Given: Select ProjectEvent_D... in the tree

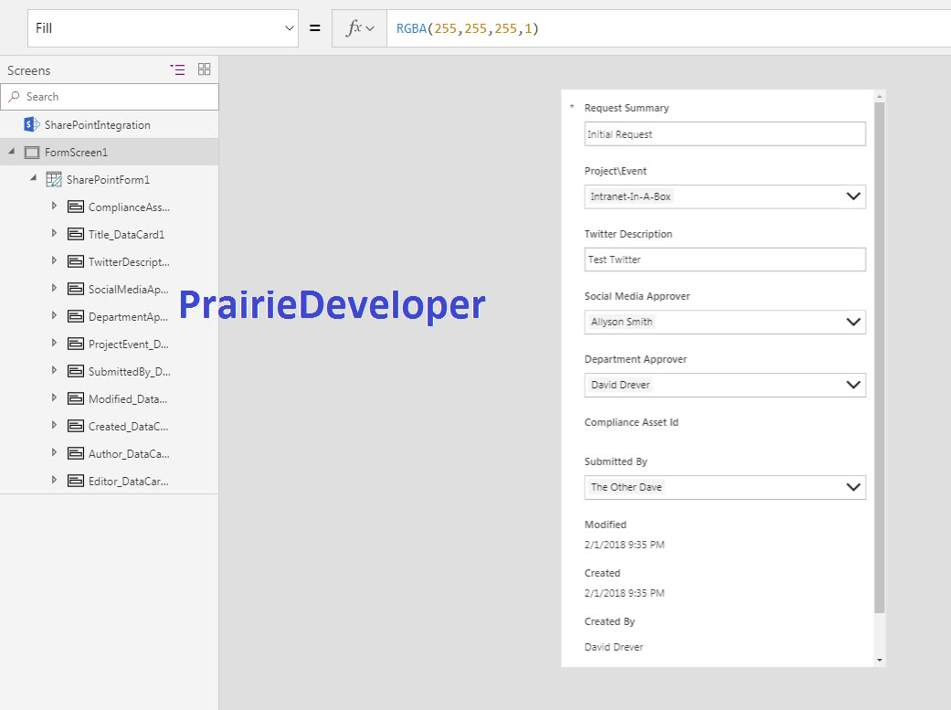Looking at the screenshot, I should tap(129, 344).
